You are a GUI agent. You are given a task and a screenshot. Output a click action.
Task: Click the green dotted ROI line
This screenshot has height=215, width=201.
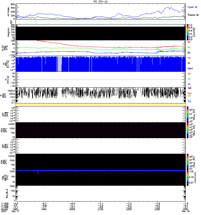point(106,21)
